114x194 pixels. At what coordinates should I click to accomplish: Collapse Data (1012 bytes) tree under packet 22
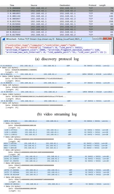[x=1, y=94]
